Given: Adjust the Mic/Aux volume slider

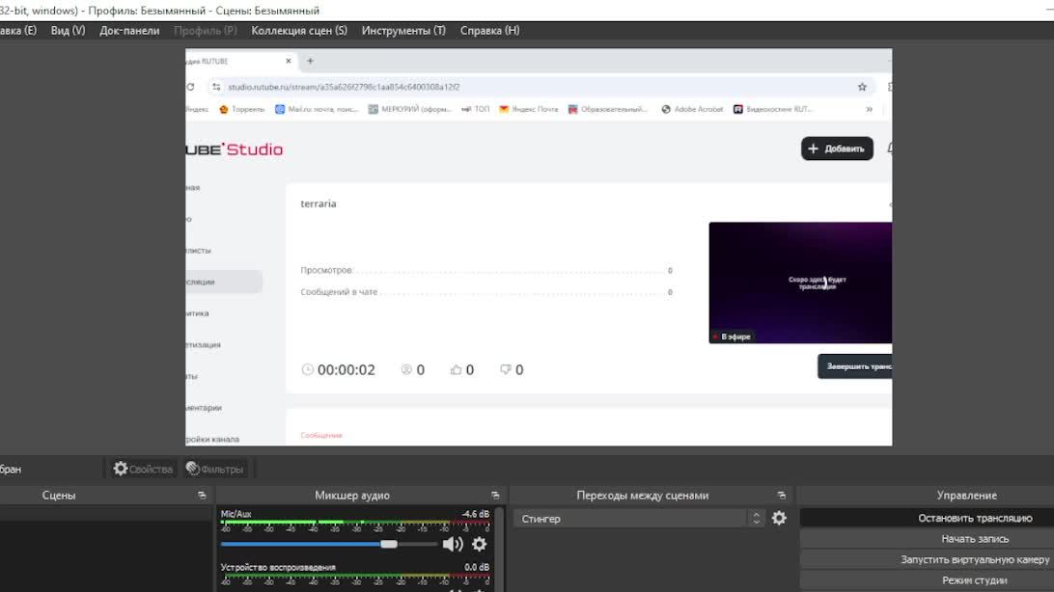Looking at the screenshot, I should point(329,545).
